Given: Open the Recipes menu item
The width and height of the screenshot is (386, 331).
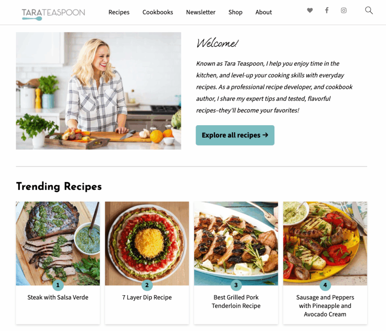Looking at the screenshot, I should (119, 12).
